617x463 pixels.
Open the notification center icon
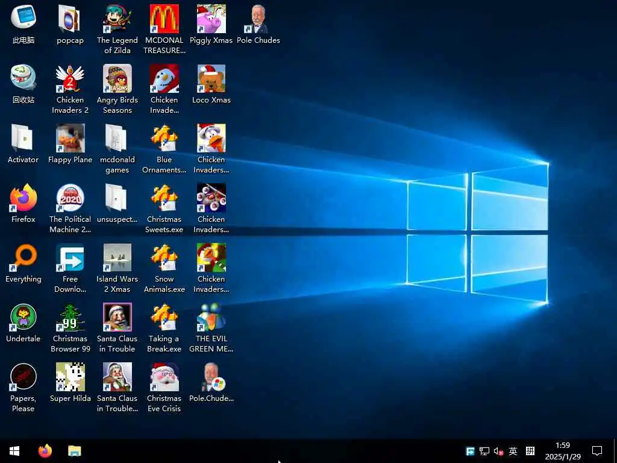point(597,451)
